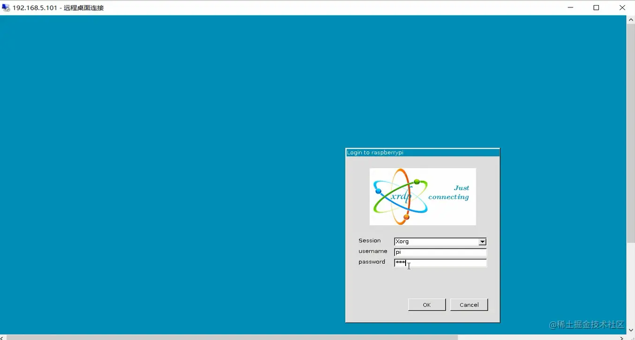
Task: Close the Remote Desktop Connection window
Action: click(622, 7)
